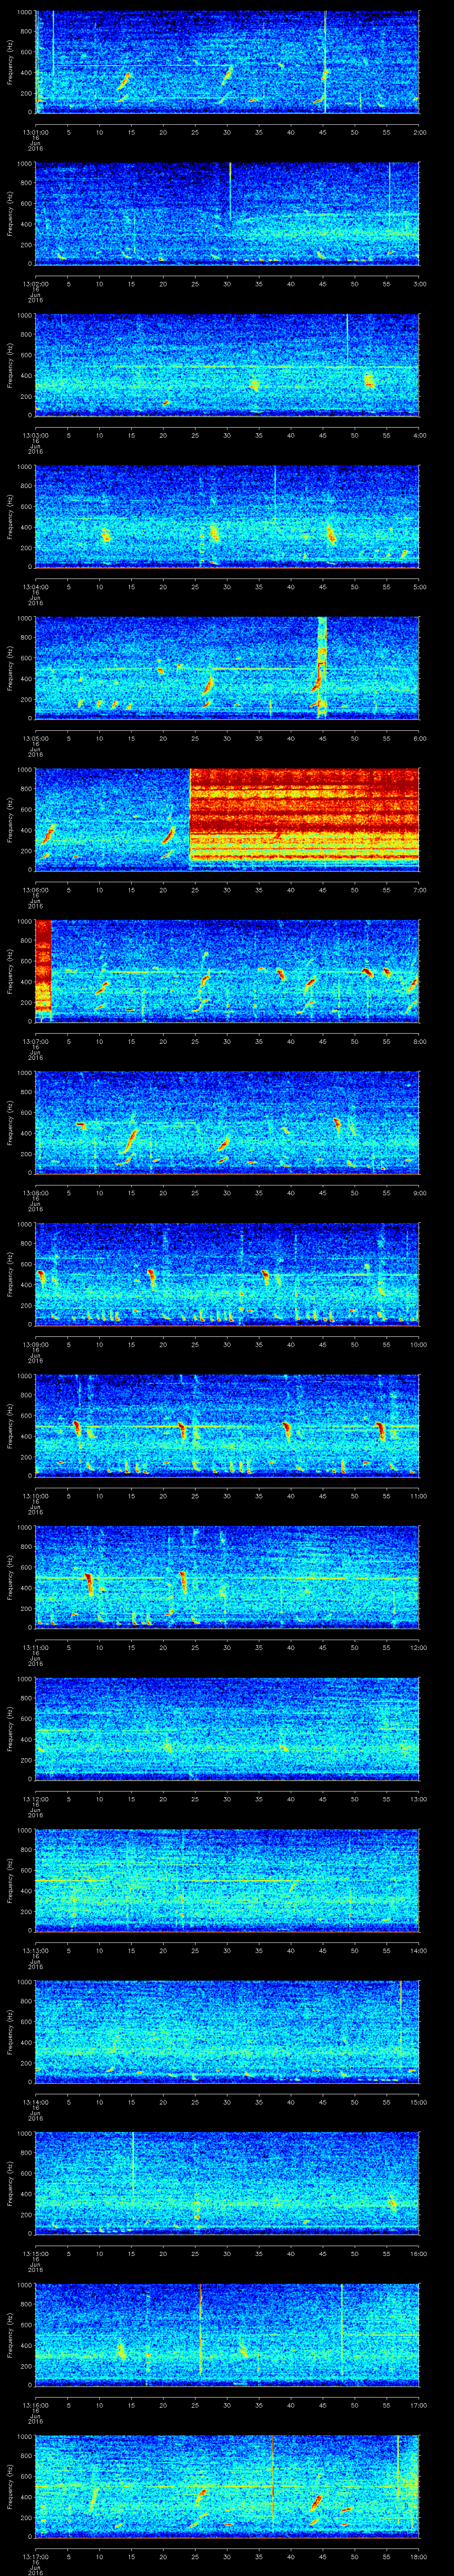
Task: Click the '13:01:00' start time label
Action: (x=35, y=132)
